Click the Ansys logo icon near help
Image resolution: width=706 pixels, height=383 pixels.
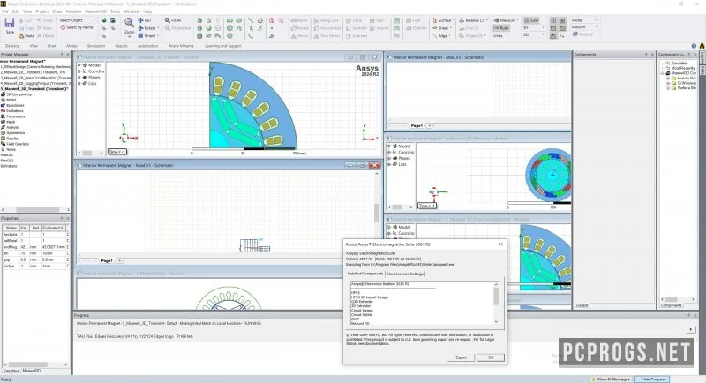point(702,46)
